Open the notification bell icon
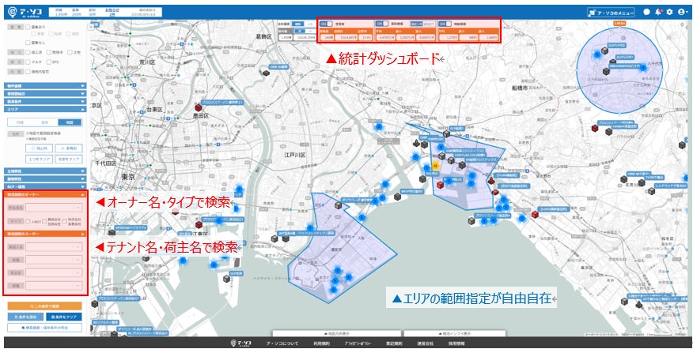693x349 pixels. (658, 13)
